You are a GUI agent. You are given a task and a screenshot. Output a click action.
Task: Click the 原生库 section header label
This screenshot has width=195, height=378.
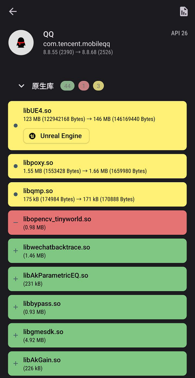[43, 86]
